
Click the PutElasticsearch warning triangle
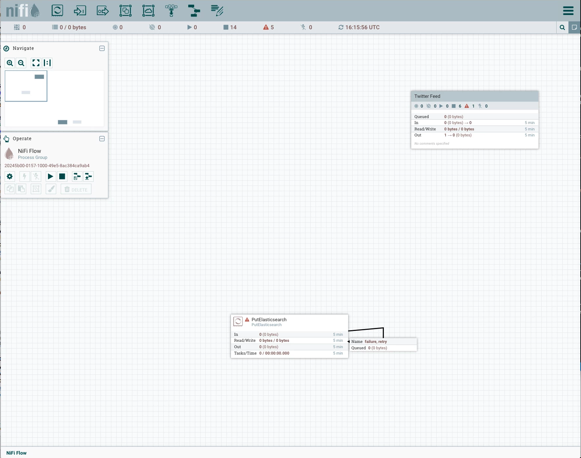pos(247,320)
